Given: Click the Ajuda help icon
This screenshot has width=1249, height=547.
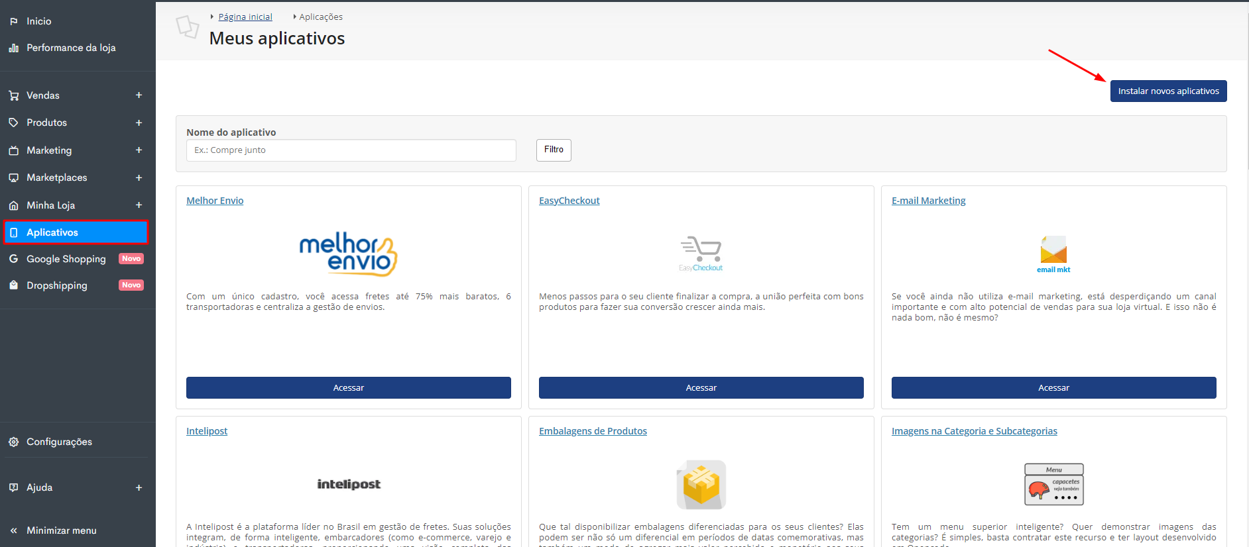Looking at the screenshot, I should click(13, 487).
